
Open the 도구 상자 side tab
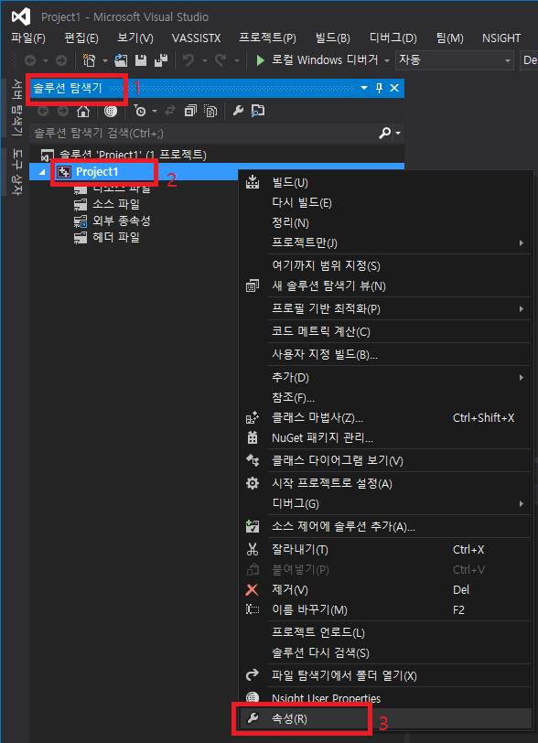click(x=17, y=171)
